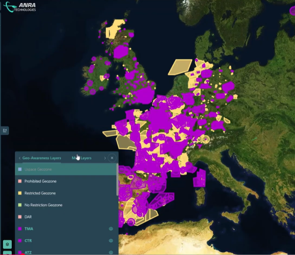The width and height of the screenshot is (295, 255).
Task: Click the DAR layer color square
Action: pyautogui.click(x=20, y=217)
